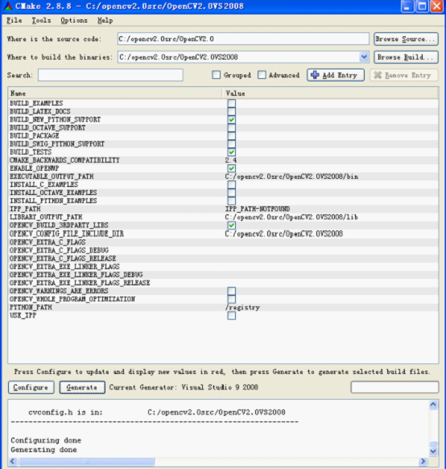Select IPP_PATH-NOTFOUND value

(x=258, y=209)
